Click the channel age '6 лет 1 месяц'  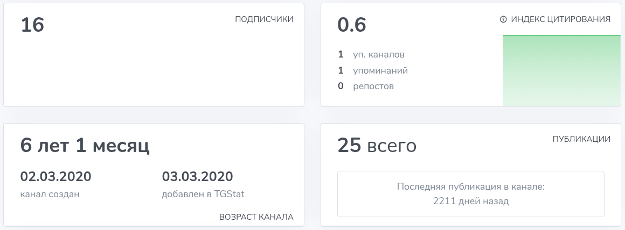(85, 146)
